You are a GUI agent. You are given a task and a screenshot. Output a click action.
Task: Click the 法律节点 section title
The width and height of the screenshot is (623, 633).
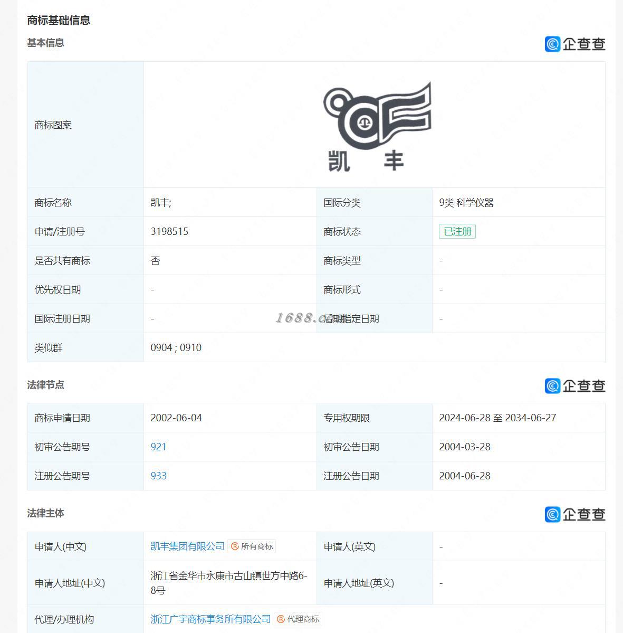coord(45,385)
